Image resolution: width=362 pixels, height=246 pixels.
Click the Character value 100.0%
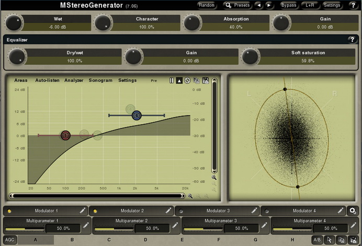click(x=146, y=27)
